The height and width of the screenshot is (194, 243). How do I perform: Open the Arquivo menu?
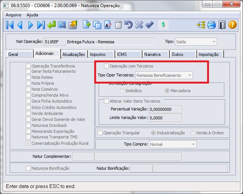tap(13, 15)
